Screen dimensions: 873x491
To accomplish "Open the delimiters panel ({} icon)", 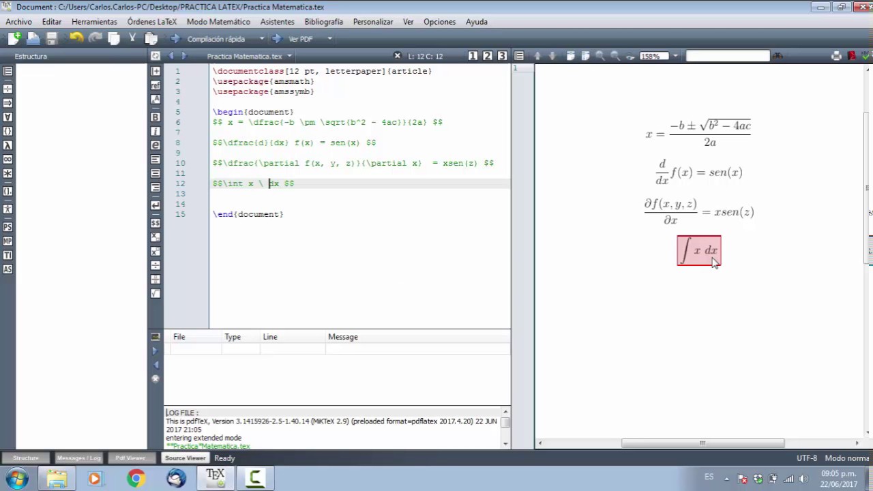I will click(x=8, y=131).
